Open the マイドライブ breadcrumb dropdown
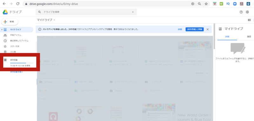This screenshot has width=254, height=121. [x=46, y=20]
